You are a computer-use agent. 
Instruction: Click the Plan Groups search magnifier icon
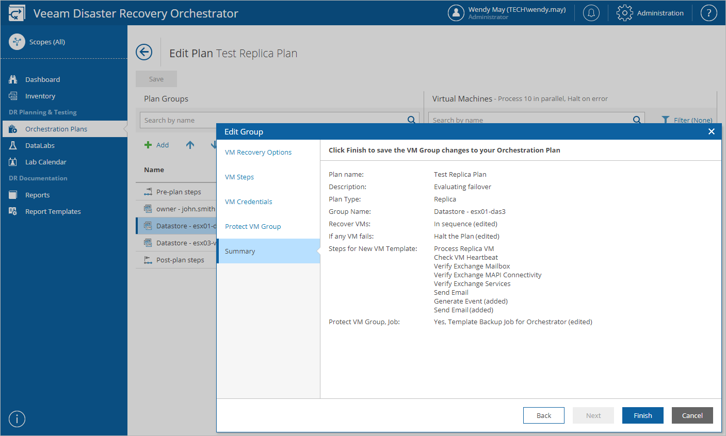(411, 120)
